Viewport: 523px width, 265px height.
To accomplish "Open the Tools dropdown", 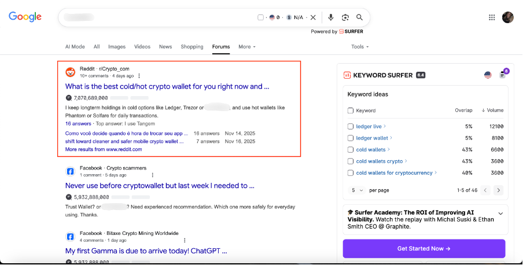I will coord(360,47).
